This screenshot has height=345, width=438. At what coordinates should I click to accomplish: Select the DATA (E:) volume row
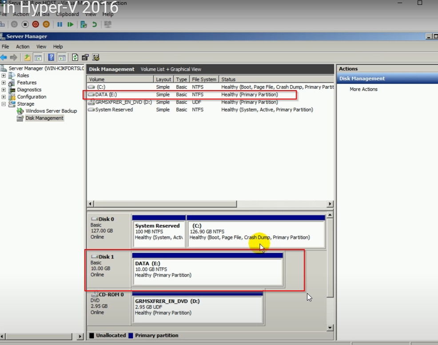(x=211, y=95)
